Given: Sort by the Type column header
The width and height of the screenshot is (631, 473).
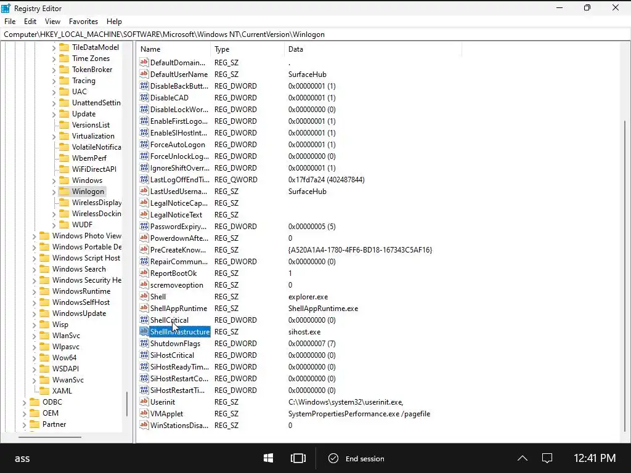Looking at the screenshot, I should coord(247,49).
